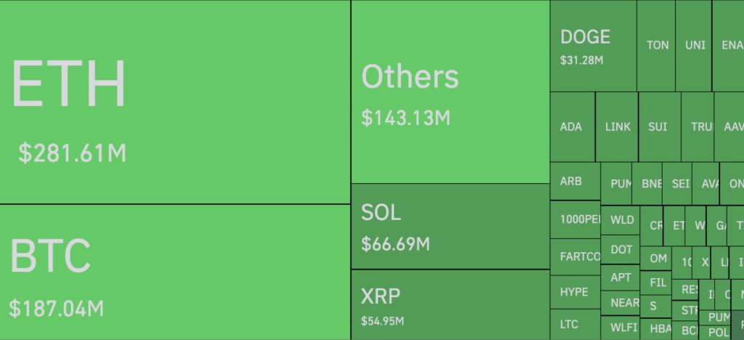
Task: Select the WLFI tile
Action: pyautogui.click(x=620, y=326)
